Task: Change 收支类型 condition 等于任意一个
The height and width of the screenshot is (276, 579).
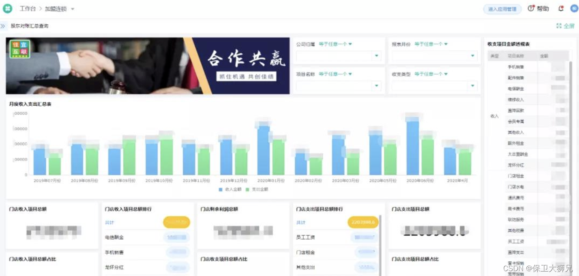Action: coord(431,74)
